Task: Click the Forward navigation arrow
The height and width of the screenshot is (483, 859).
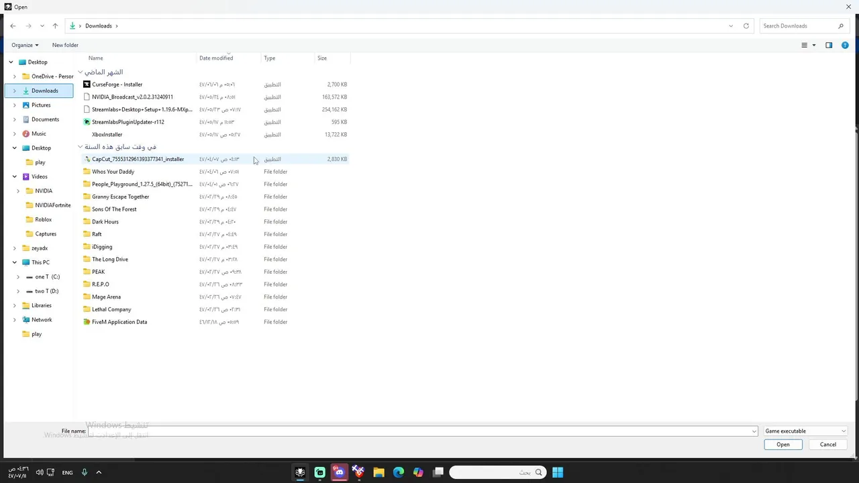Action: 28,25
